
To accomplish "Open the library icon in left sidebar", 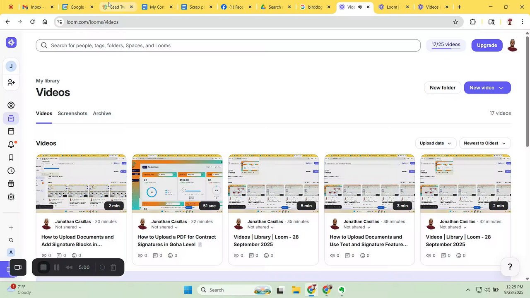I will [11, 118].
